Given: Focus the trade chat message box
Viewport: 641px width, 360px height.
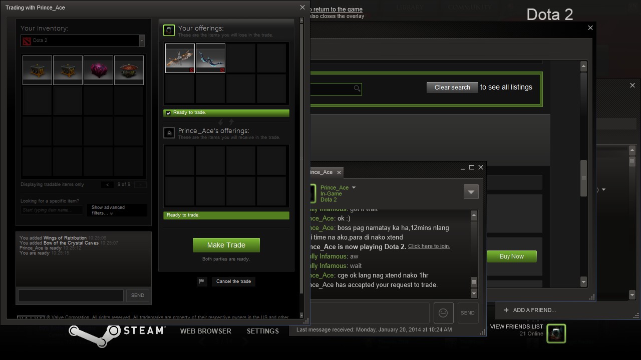Looking at the screenshot, I should (71, 295).
